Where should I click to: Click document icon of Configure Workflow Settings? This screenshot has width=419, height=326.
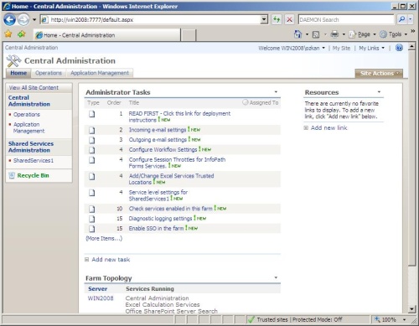(x=92, y=150)
